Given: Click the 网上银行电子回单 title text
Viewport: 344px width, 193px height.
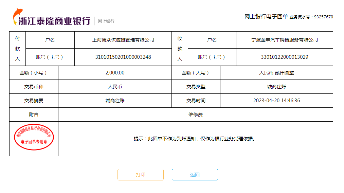Looking at the screenshot, I should [x=266, y=17].
